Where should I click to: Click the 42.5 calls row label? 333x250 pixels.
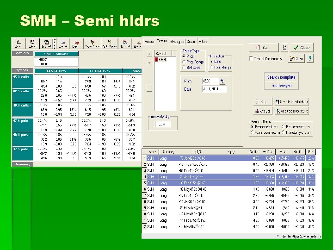[x=23, y=95]
